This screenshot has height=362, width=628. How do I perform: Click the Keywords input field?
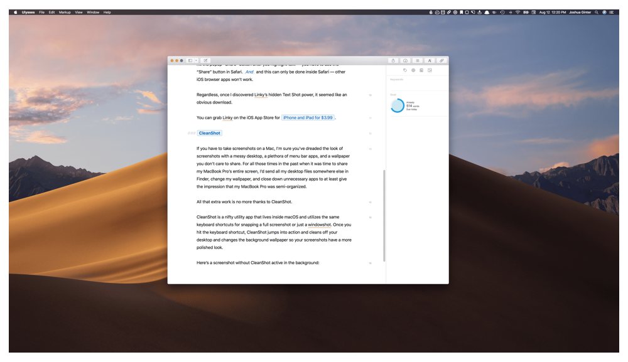(x=418, y=82)
